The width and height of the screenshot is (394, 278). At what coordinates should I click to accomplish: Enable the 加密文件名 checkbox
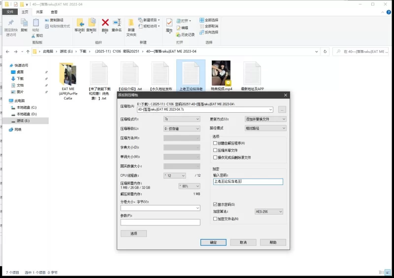coord(215,218)
